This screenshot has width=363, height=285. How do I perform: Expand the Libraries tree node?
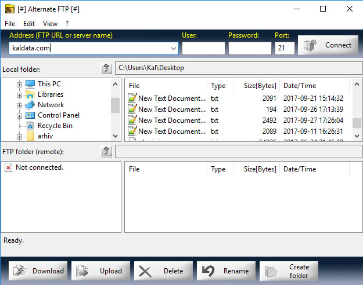click(x=19, y=95)
